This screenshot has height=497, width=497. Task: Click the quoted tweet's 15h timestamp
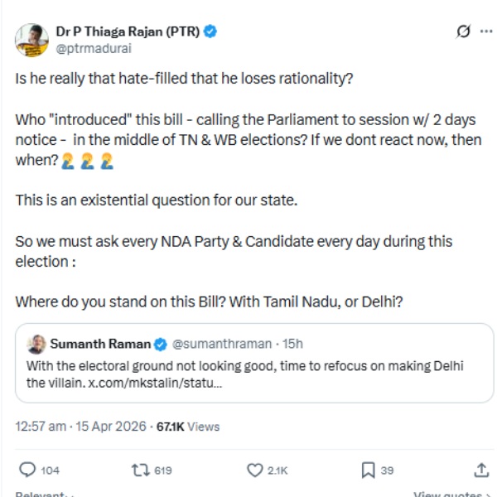[292, 344]
